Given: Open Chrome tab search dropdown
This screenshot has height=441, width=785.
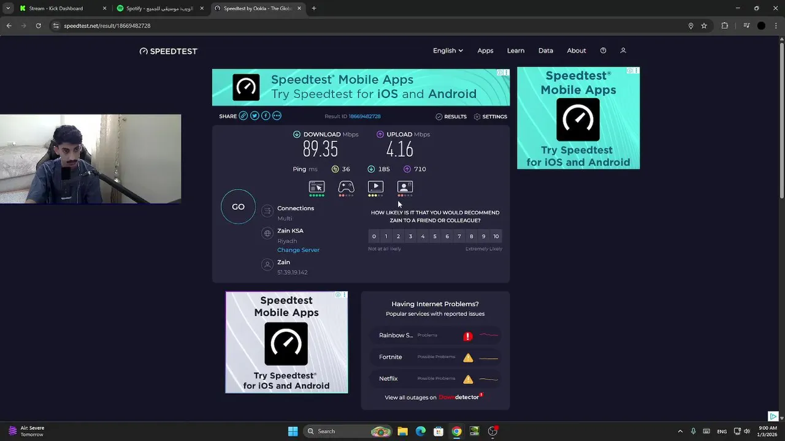Looking at the screenshot, I should pos(8,9).
